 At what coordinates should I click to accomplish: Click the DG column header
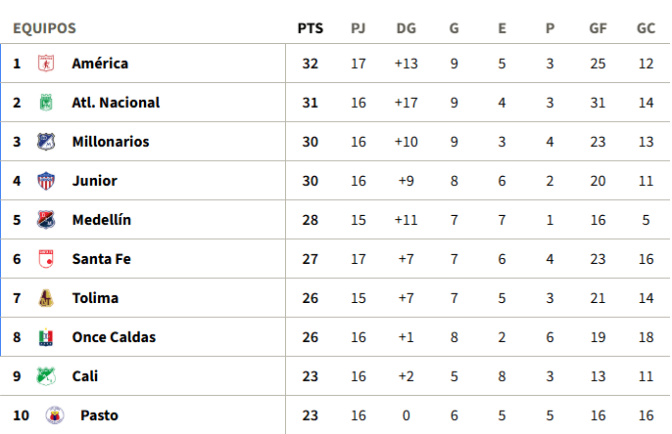[406, 28]
